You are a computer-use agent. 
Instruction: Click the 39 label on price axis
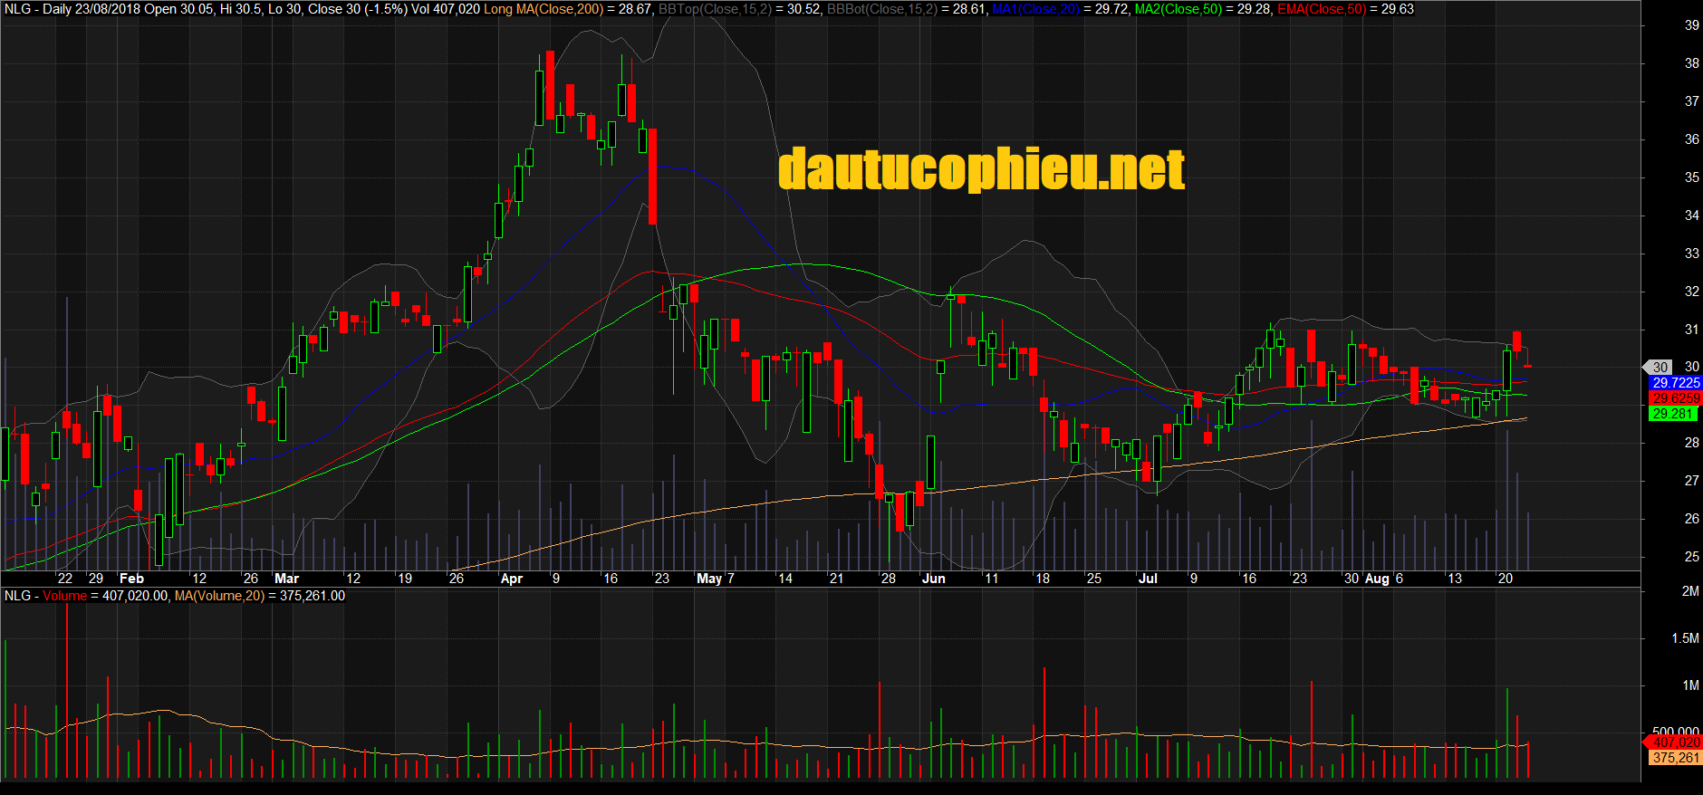(x=1691, y=25)
